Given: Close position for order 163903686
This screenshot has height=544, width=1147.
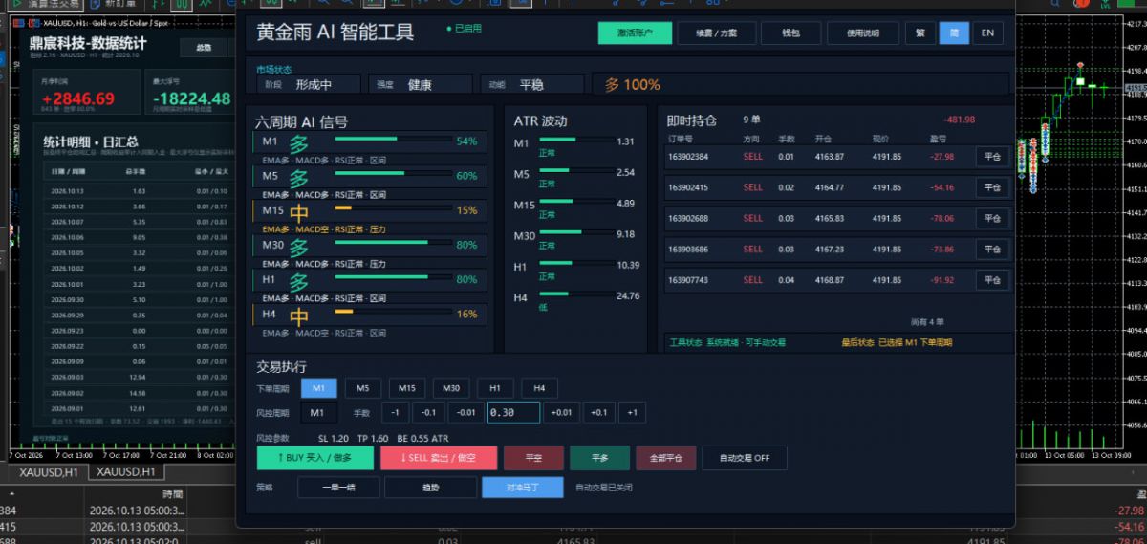Looking at the screenshot, I should tap(992, 250).
